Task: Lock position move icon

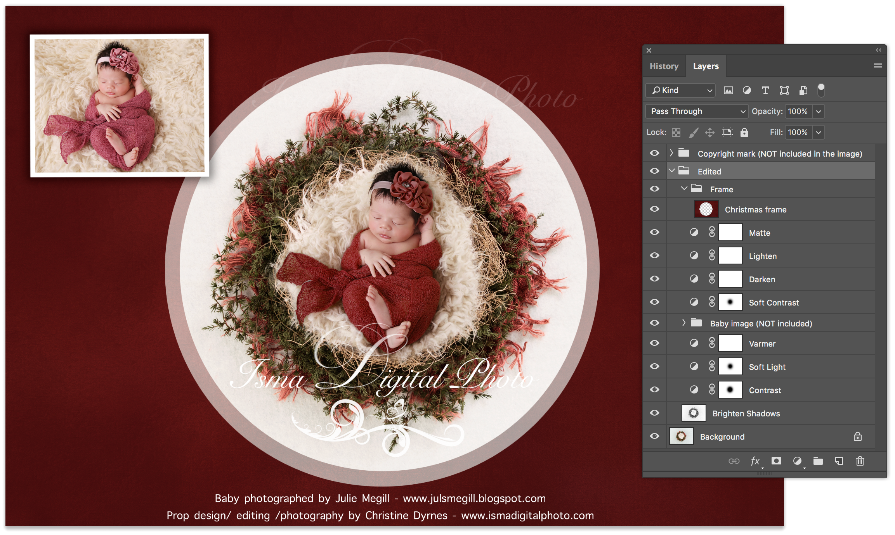Action: point(710,133)
